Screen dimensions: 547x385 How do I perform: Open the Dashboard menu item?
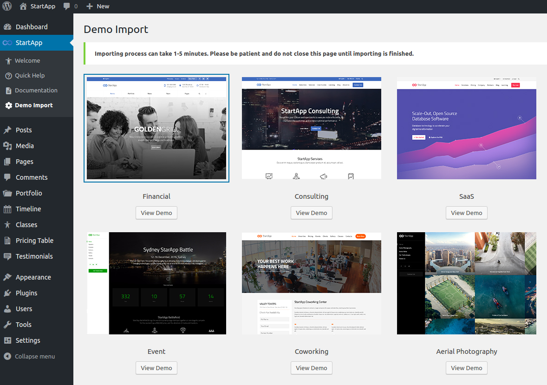coord(37,27)
